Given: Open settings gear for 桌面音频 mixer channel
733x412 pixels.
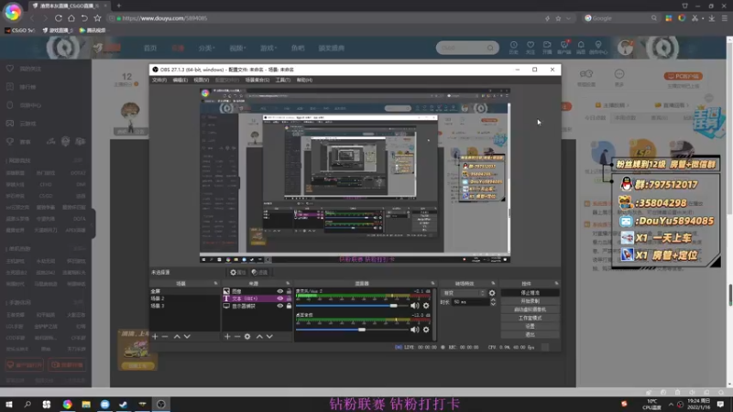Looking at the screenshot, I should [426, 330].
